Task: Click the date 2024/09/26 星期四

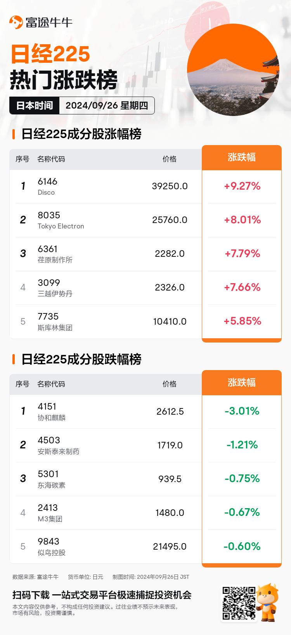Action: pyautogui.click(x=107, y=106)
